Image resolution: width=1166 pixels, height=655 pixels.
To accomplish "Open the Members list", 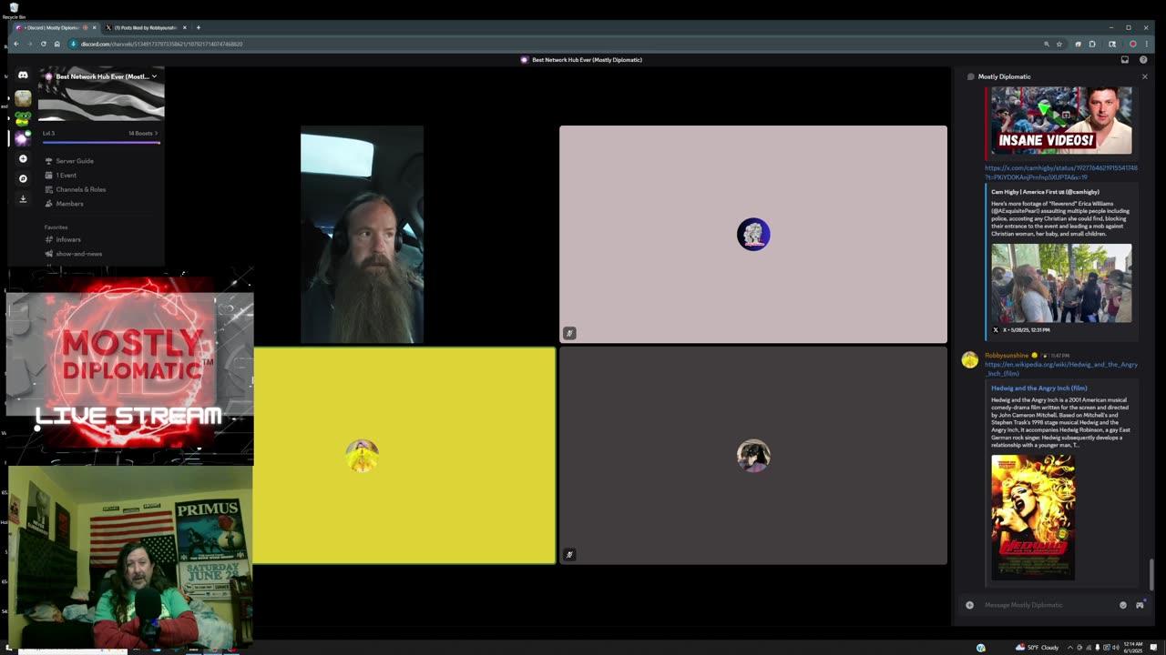I will tap(69, 204).
